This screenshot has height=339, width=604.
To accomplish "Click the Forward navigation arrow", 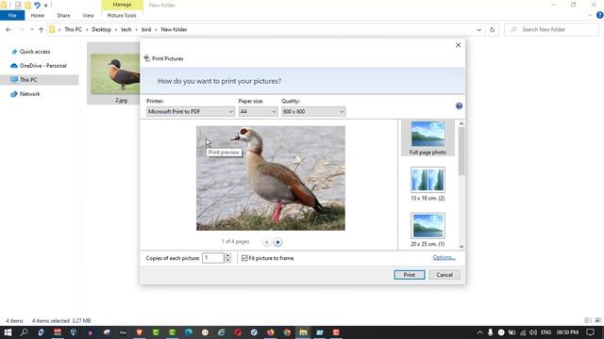I will click(x=22, y=29).
